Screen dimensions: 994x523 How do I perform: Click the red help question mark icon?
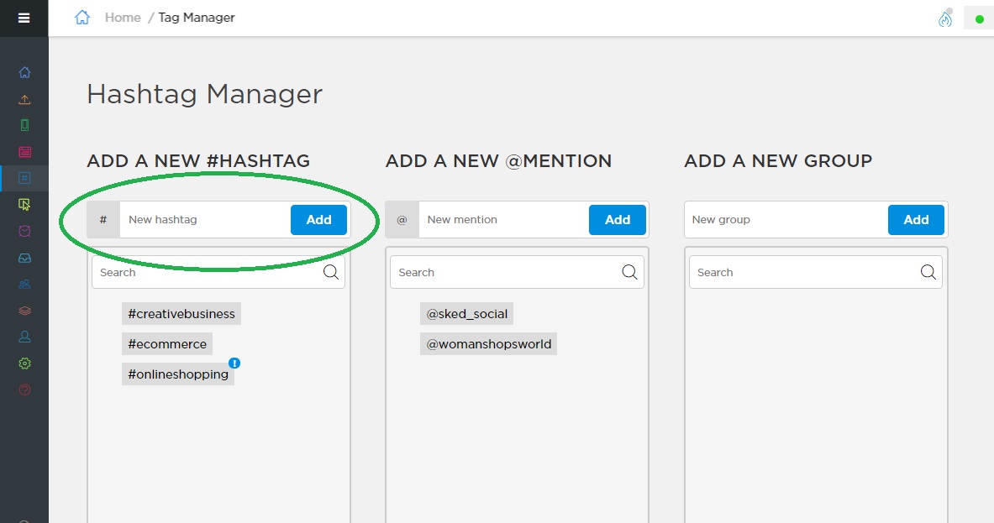pyautogui.click(x=24, y=390)
